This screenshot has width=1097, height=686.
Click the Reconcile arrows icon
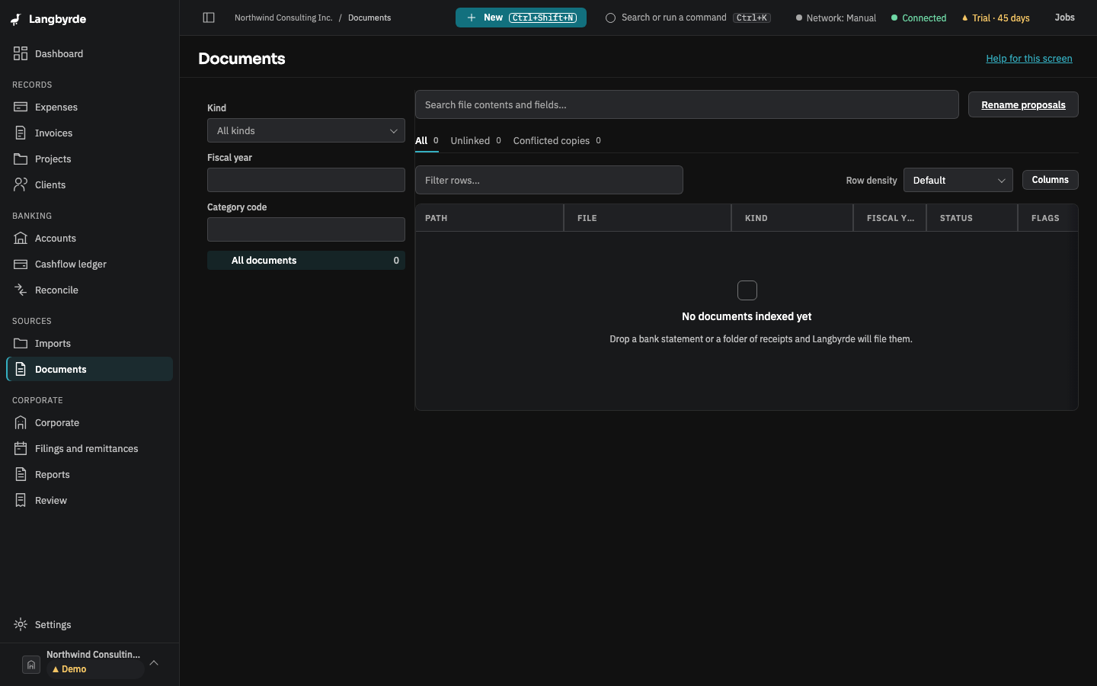tap(21, 290)
